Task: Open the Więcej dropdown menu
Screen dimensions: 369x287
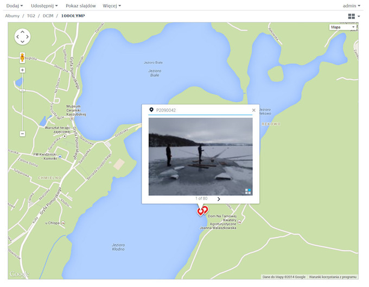Action: [x=112, y=5]
